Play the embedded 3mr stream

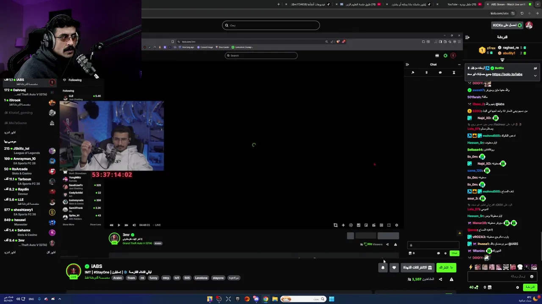119,225
